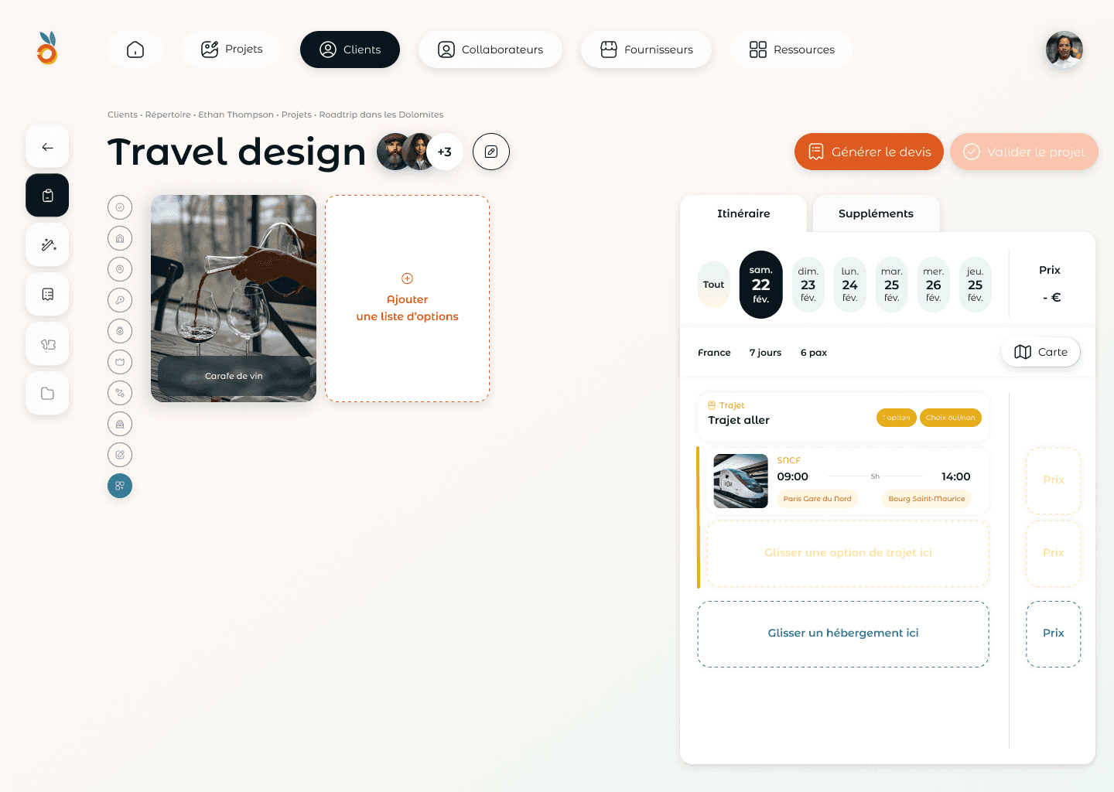The height and width of the screenshot is (792, 1114).
Task: Click the SNCF train thumbnail
Action: point(740,481)
